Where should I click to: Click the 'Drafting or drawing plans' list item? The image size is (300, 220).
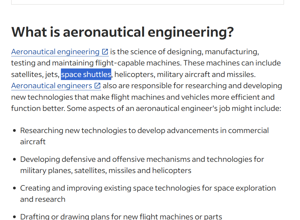click(121, 217)
